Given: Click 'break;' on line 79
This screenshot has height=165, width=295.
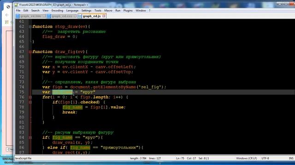Looking at the screenshot, I should click(70, 112).
